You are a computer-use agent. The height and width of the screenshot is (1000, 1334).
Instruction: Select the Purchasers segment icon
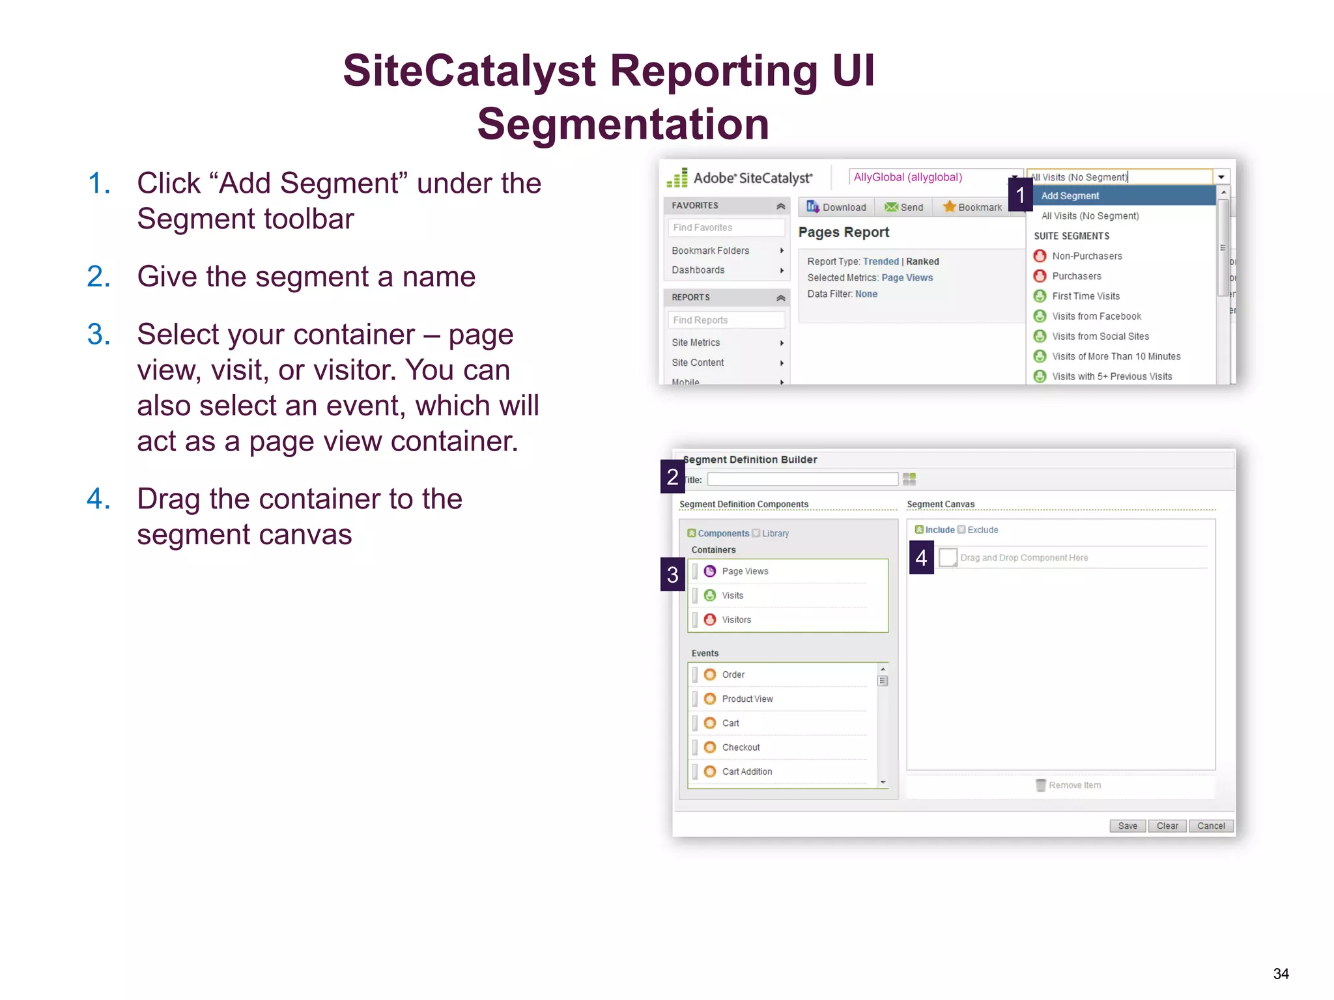tap(1040, 276)
